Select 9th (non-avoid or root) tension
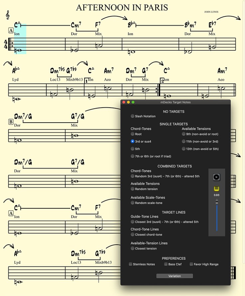Screen dimensions: 245x296 point(184,134)
